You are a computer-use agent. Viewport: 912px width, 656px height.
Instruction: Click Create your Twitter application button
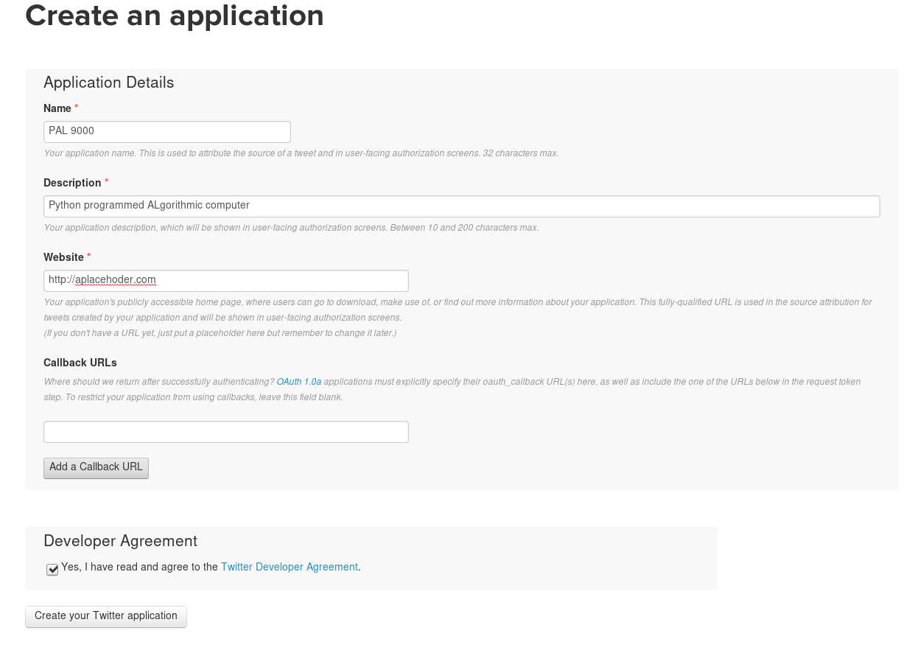(x=106, y=616)
